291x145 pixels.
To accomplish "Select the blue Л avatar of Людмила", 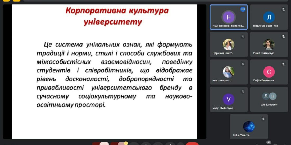I will pyautogui.click(x=269, y=17).
